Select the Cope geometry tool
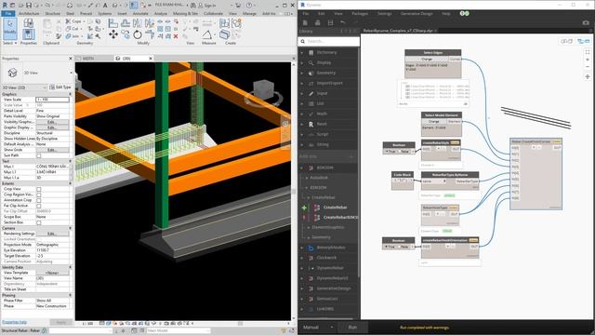 click(73, 21)
